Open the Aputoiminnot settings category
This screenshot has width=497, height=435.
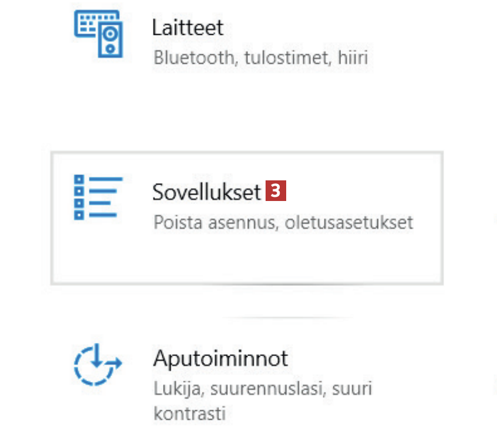click(x=220, y=358)
